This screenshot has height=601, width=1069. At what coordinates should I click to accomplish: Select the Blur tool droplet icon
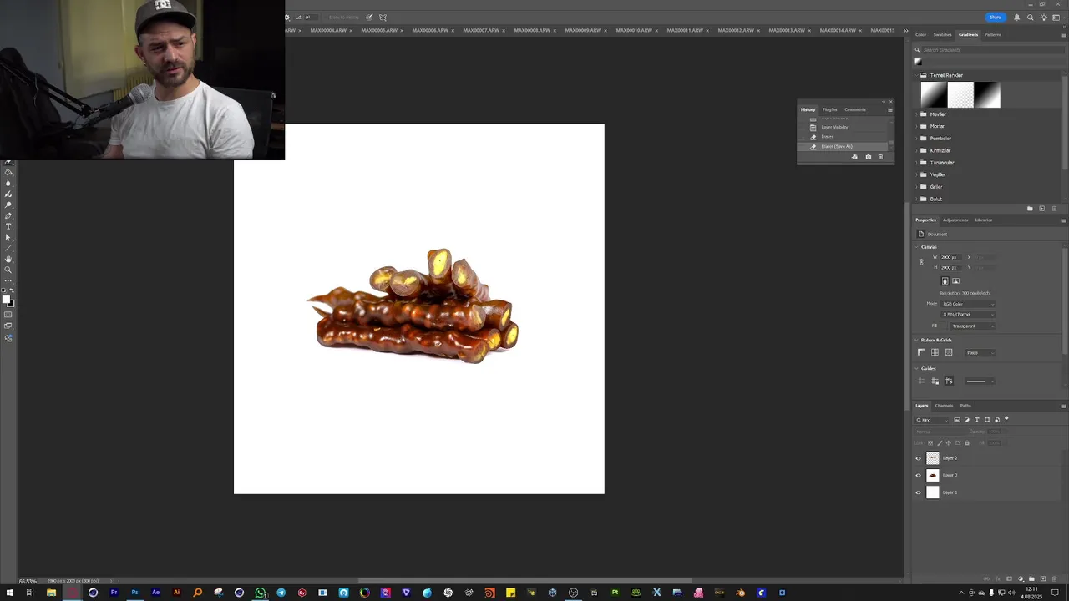point(8,183)
